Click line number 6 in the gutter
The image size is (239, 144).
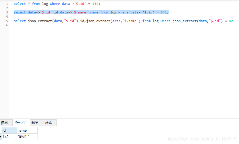pos(7,25)
